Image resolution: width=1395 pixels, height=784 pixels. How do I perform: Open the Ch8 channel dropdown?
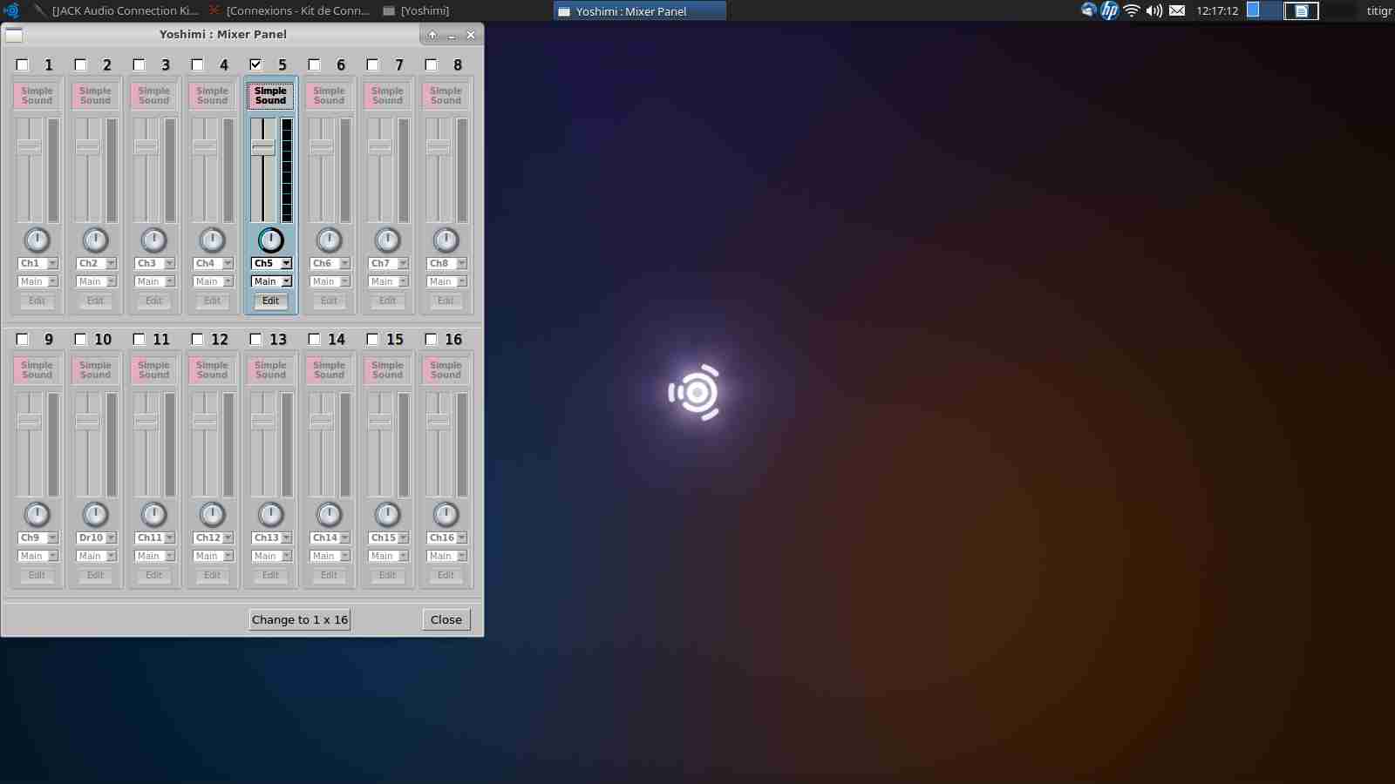(x=447, y=263)
